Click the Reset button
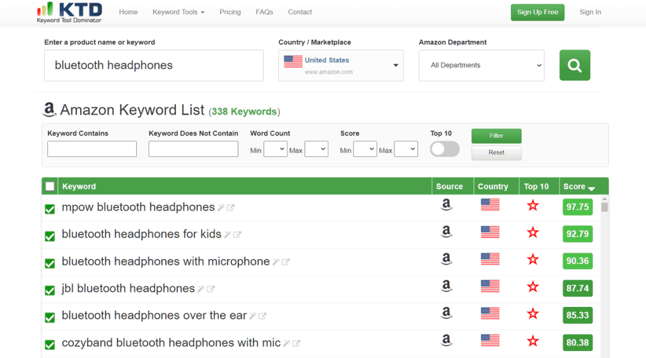The width and height of the screenshot is (646, 358). pyautogui.click(x=496, y=153)
